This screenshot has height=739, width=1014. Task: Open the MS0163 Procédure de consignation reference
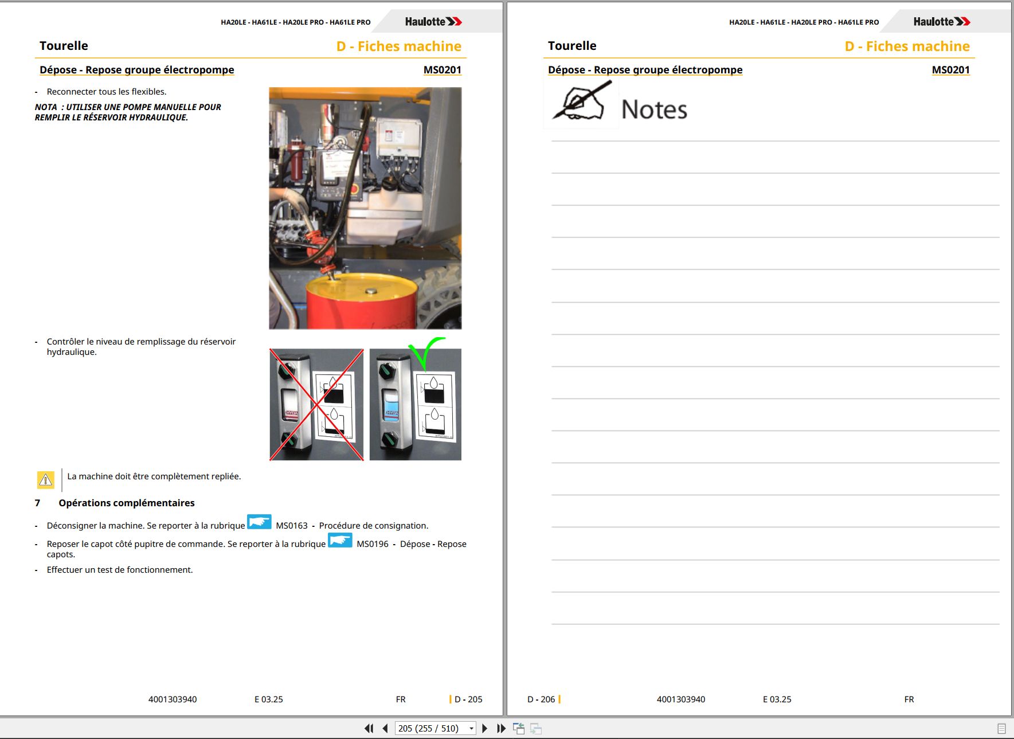(352, 526)
